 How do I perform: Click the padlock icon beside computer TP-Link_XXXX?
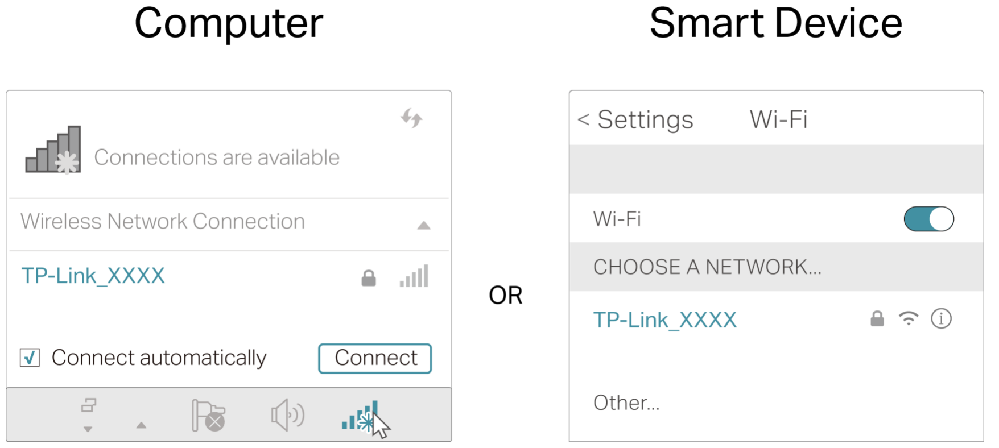point(369,278)
